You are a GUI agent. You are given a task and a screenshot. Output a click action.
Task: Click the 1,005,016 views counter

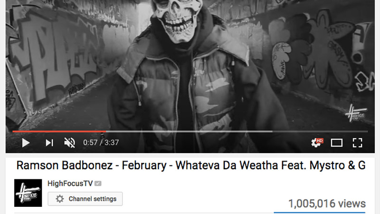327,204
